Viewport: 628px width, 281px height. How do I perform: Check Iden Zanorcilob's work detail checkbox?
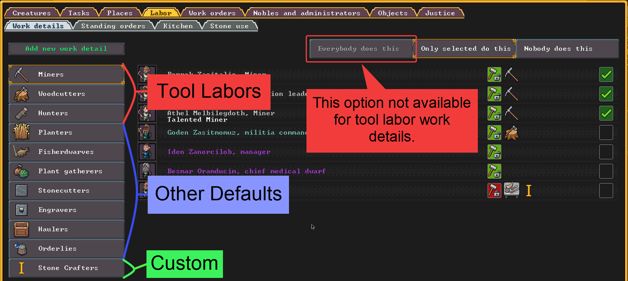[606, 152]
